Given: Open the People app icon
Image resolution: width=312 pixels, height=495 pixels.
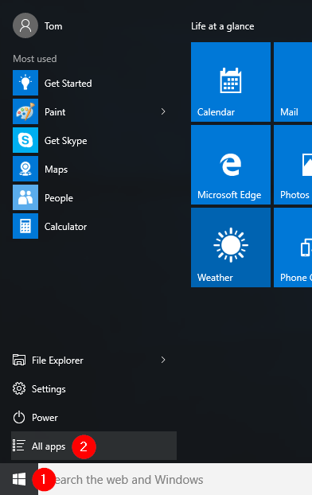Looking at the screenshot, I should (25, 197).
